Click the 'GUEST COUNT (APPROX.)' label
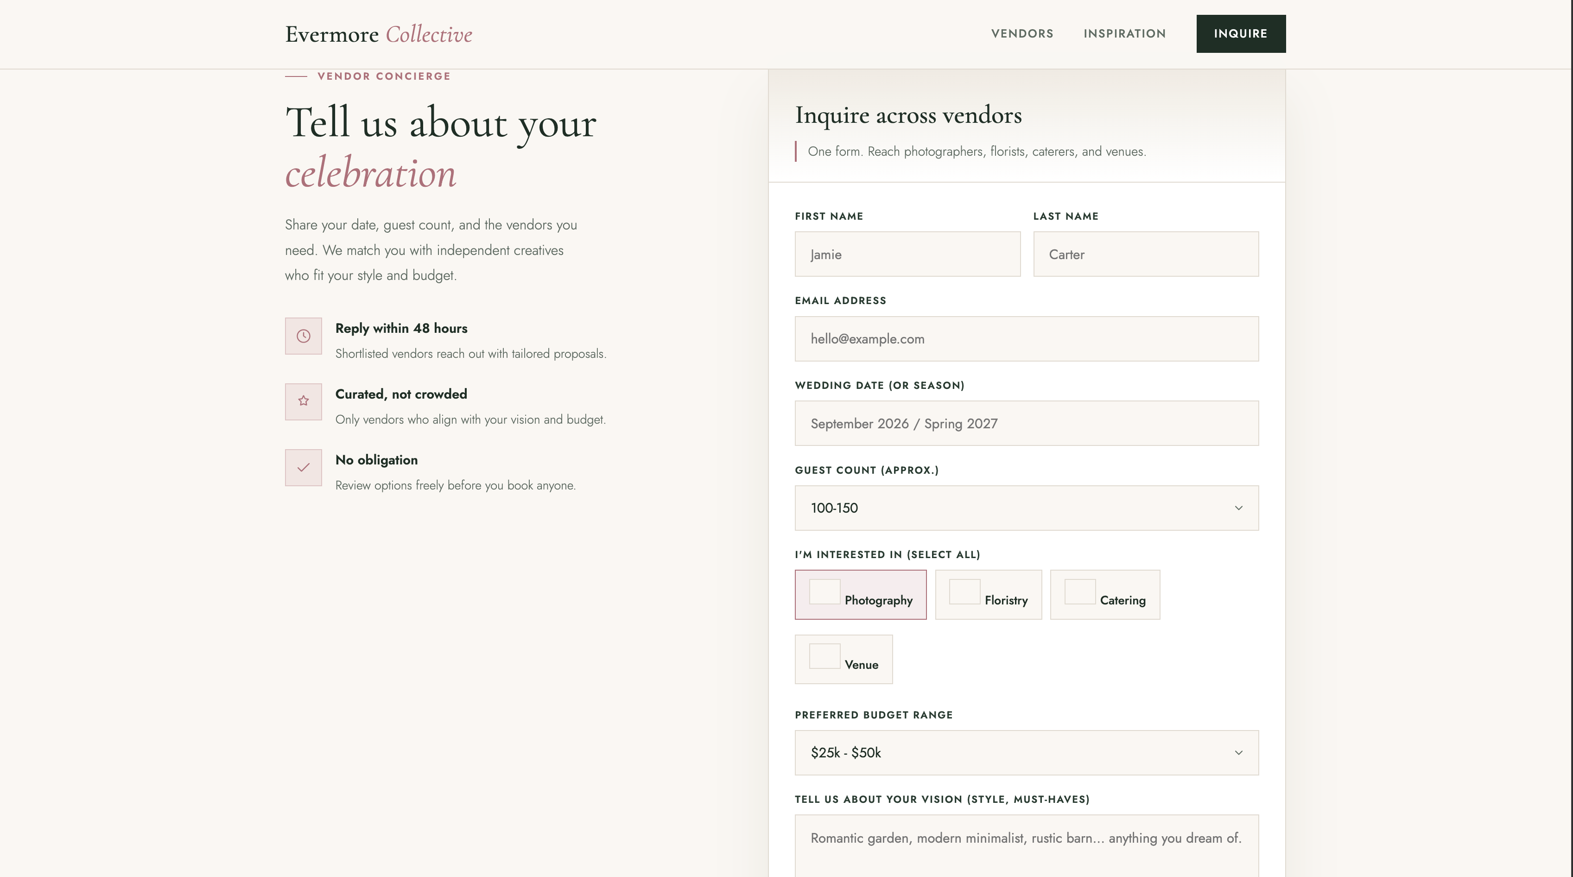 (x=867, y=470)
